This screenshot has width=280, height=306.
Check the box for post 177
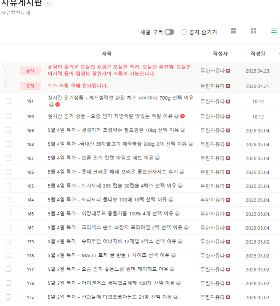(x=8, y=269)
